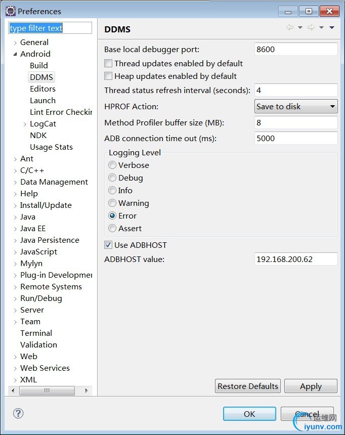
Task: Enable Thread updates enabled by default
Action: 108,63
